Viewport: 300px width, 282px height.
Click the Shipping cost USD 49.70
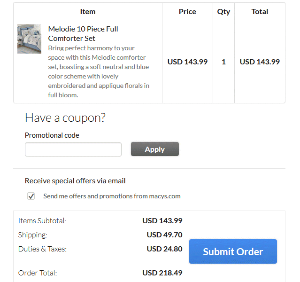coord(164,235)
